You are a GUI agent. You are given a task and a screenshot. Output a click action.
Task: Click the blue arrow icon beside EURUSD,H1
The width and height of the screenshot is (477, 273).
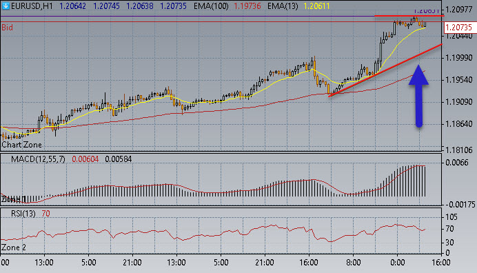click(x=6, y=6)
